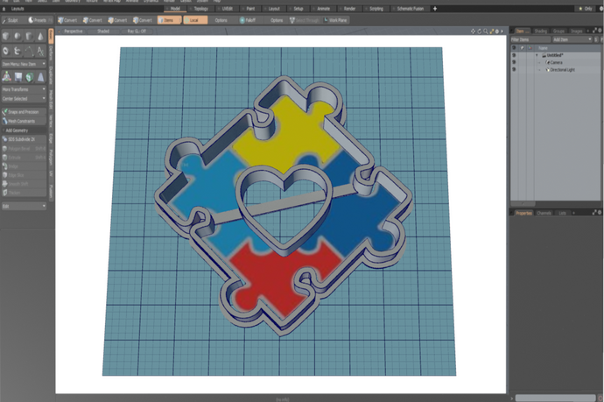Collapse the Untitled scene tree arrow
The width and height of the screenshot is (604, 402).
537,55
